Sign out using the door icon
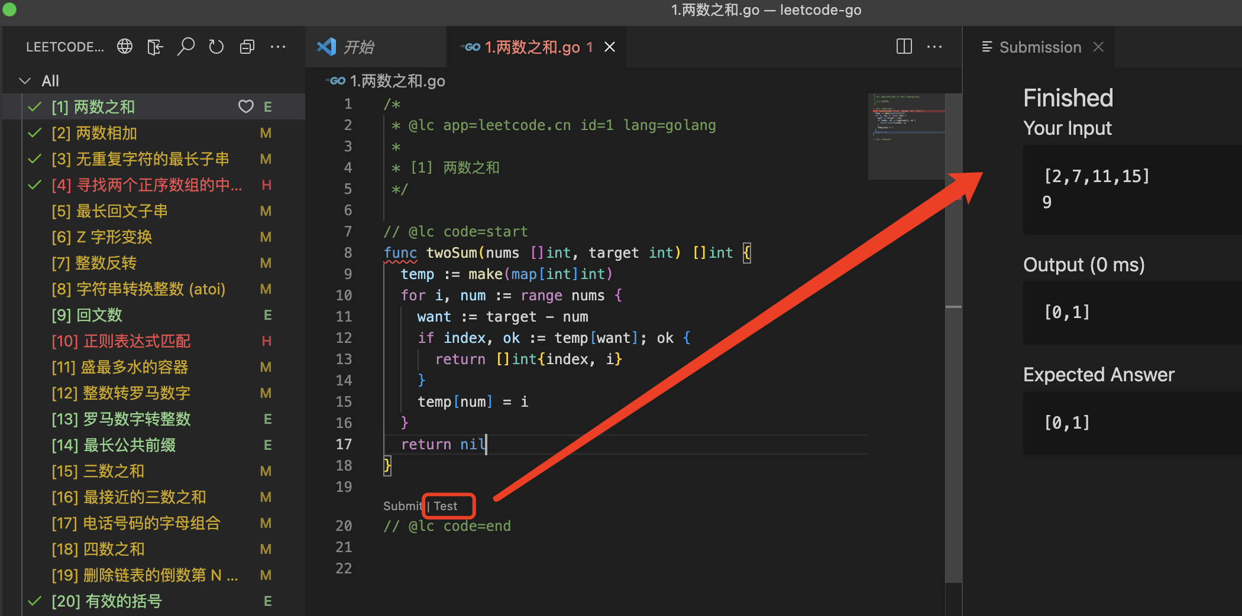The height and width of the screenshot is (616, 1242). click(x=155, y=46)
